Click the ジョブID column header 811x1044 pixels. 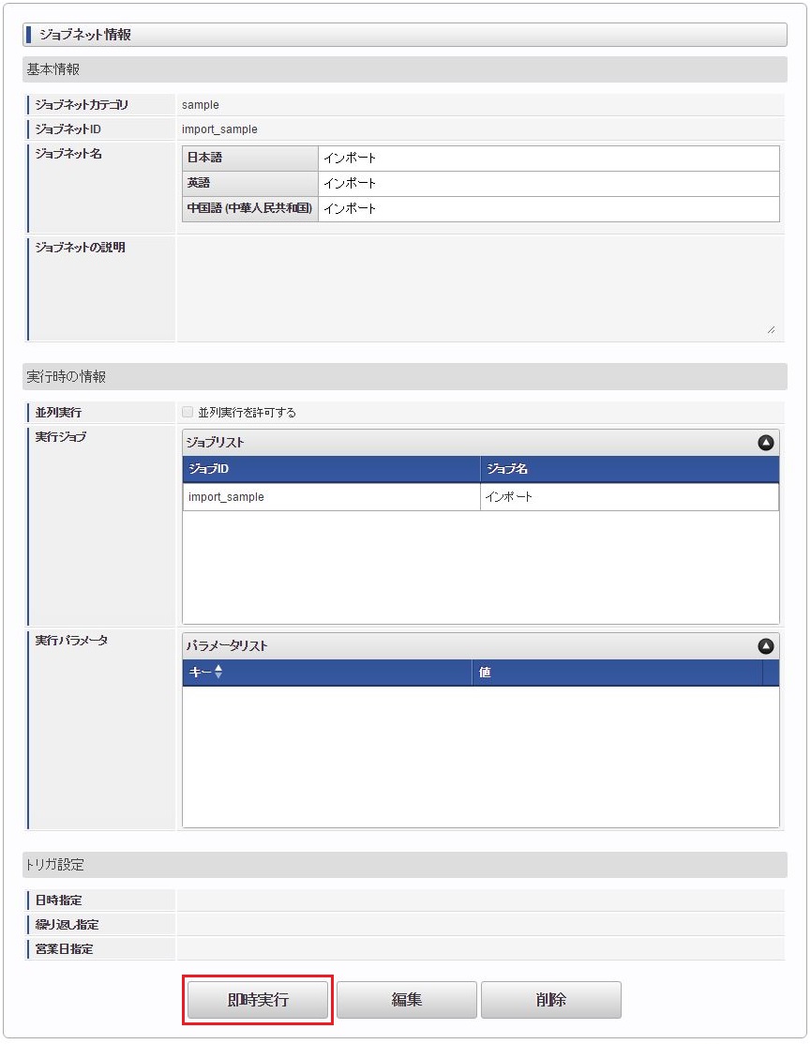point(331,469)
